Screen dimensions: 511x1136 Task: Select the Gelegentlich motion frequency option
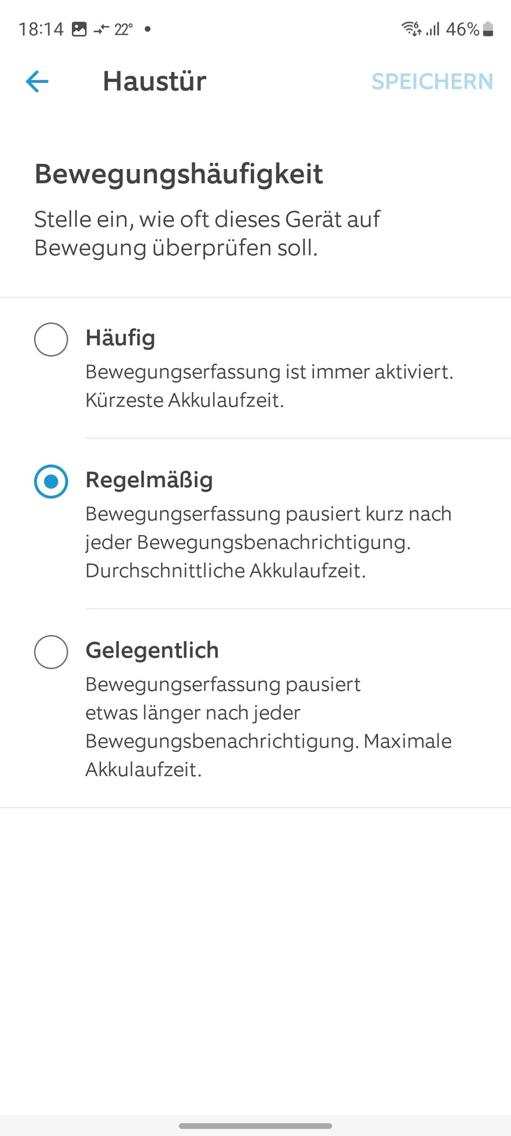pos(51,652)
